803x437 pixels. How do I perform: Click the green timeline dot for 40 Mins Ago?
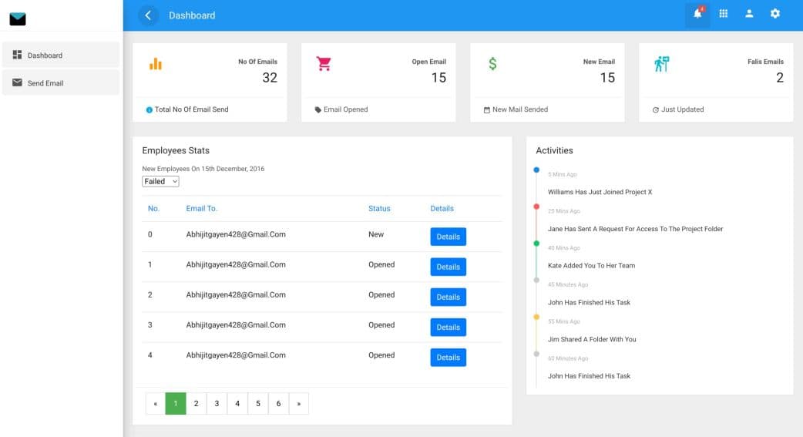coord(536,244)
